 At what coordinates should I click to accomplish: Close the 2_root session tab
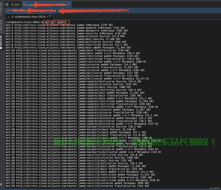(69, 4)
